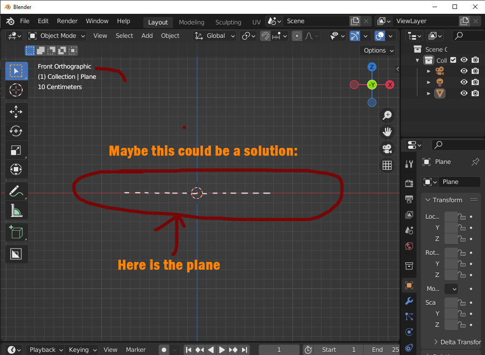Viewport: 485px width, 355px height.
Task: Hide the Collection using its eye icon
Action: (464, 60)
